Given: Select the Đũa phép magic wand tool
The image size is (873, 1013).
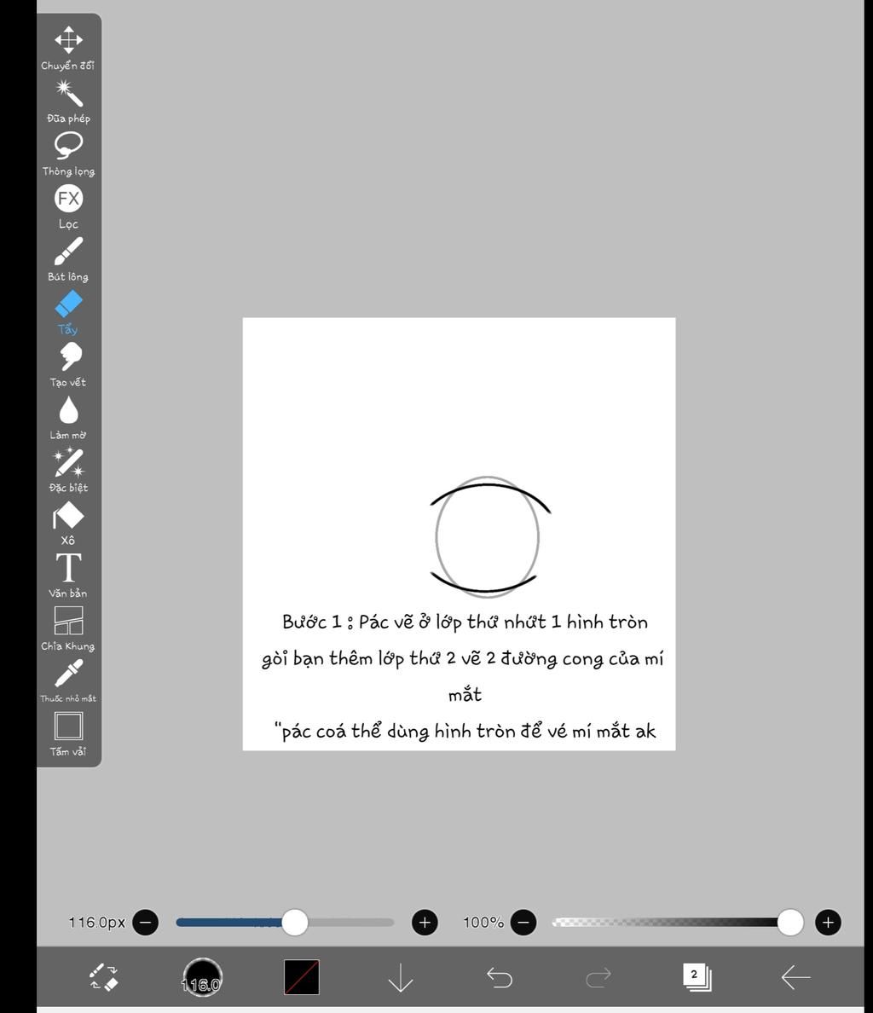Looking at the screenshot, I should click(68, 101).
